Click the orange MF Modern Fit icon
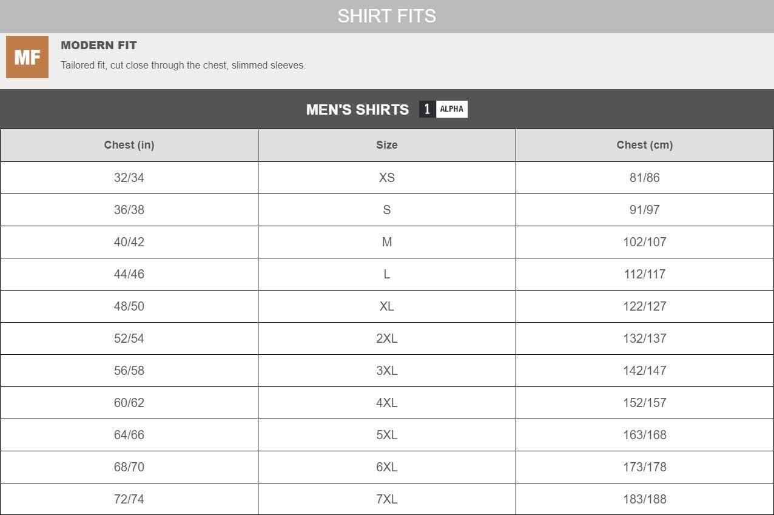Viewport: 774px width, 515px height. click(27, 57)
